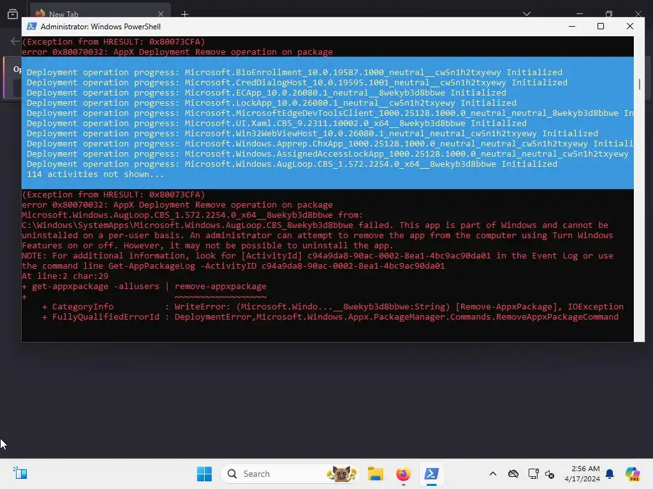
Task: Click the PowerShell taskbar icon
Action: [x=431, y=474]
